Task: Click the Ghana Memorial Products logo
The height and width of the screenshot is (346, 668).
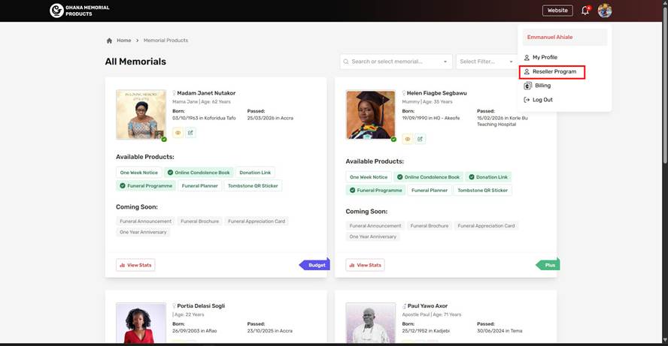Action: 80,11
